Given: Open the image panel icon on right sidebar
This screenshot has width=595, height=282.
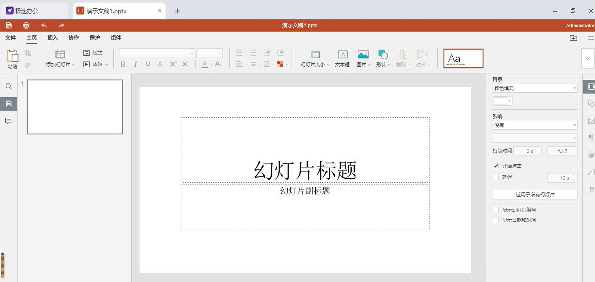Looking at the screenshot, I should tap(591, 121).
